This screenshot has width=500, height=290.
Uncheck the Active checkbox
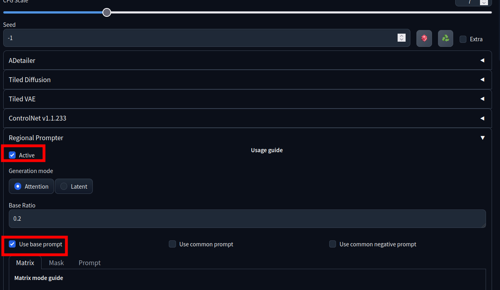coord(12,155)
